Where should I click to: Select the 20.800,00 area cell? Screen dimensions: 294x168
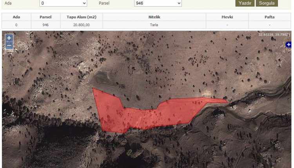pyautogui.click(x=82, y=25)
